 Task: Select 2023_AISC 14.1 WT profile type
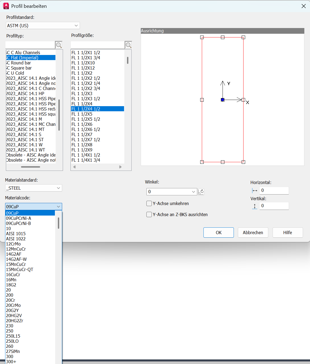[31, 150]
